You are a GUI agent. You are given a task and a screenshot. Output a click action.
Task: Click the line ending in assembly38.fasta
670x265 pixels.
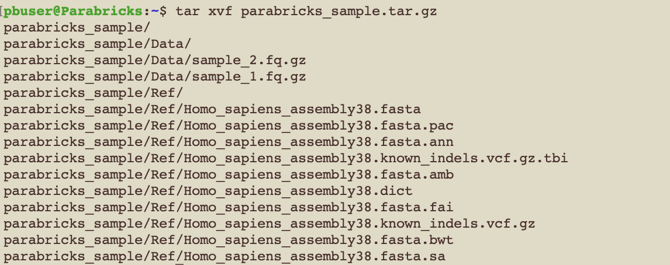212,109
